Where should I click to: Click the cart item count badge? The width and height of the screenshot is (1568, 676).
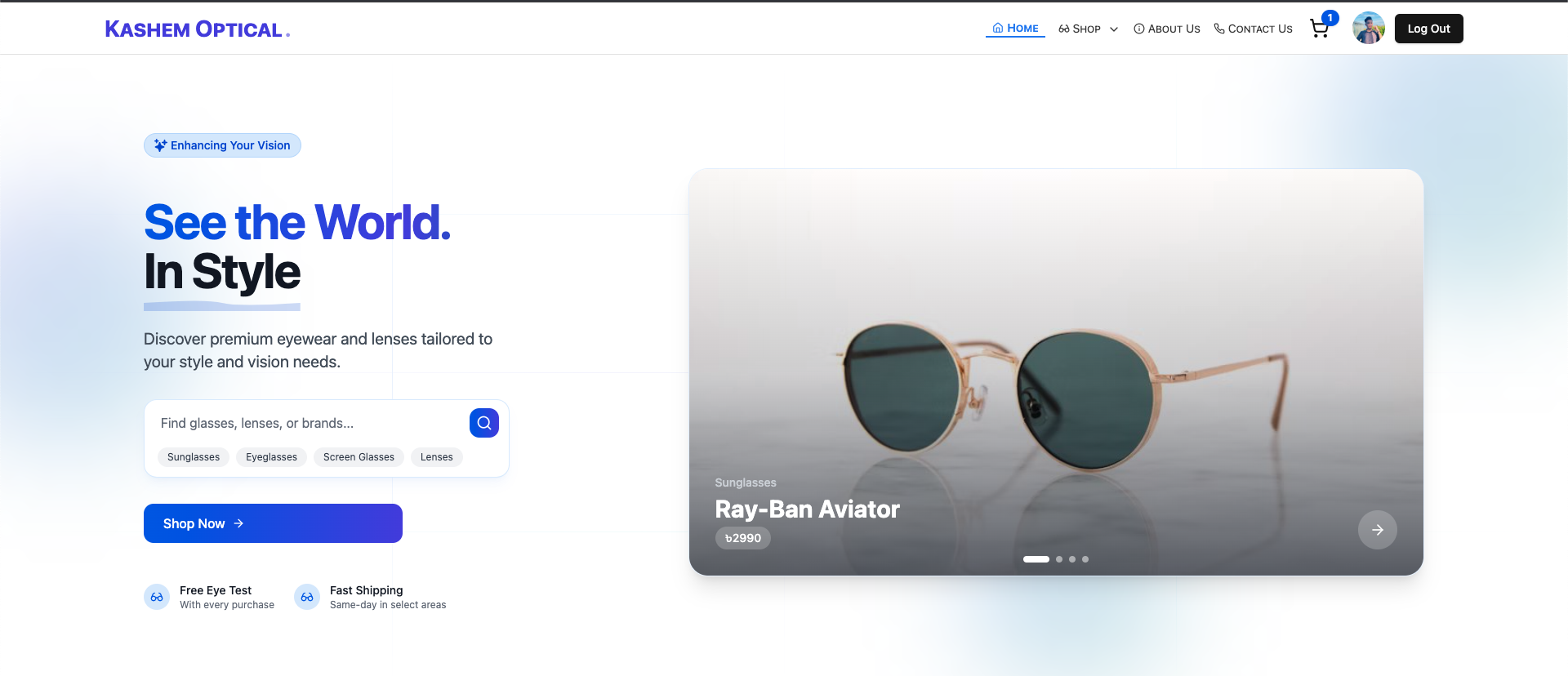click(1330, 18)
